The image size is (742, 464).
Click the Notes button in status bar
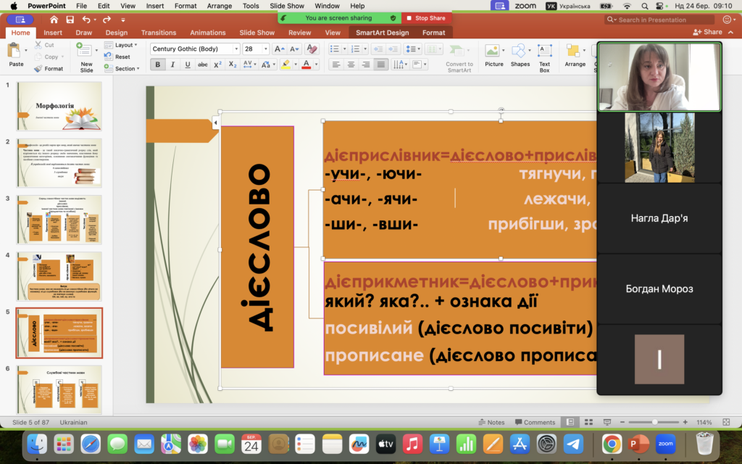491,422
